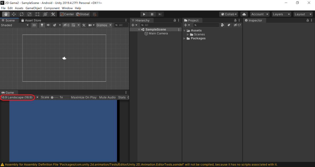Select the Move tool

coord(14,14)
